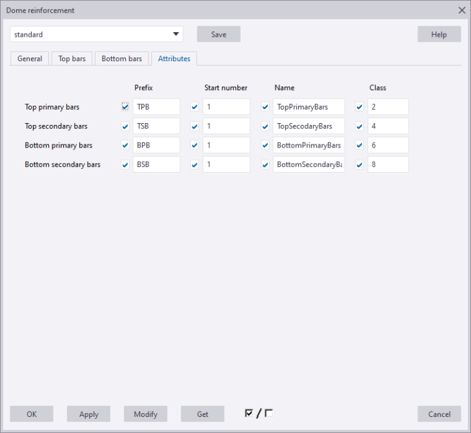Toggle Bottom secondary bars Class checkbox
This screenshot has height=433, width=471.
(360, 165)
